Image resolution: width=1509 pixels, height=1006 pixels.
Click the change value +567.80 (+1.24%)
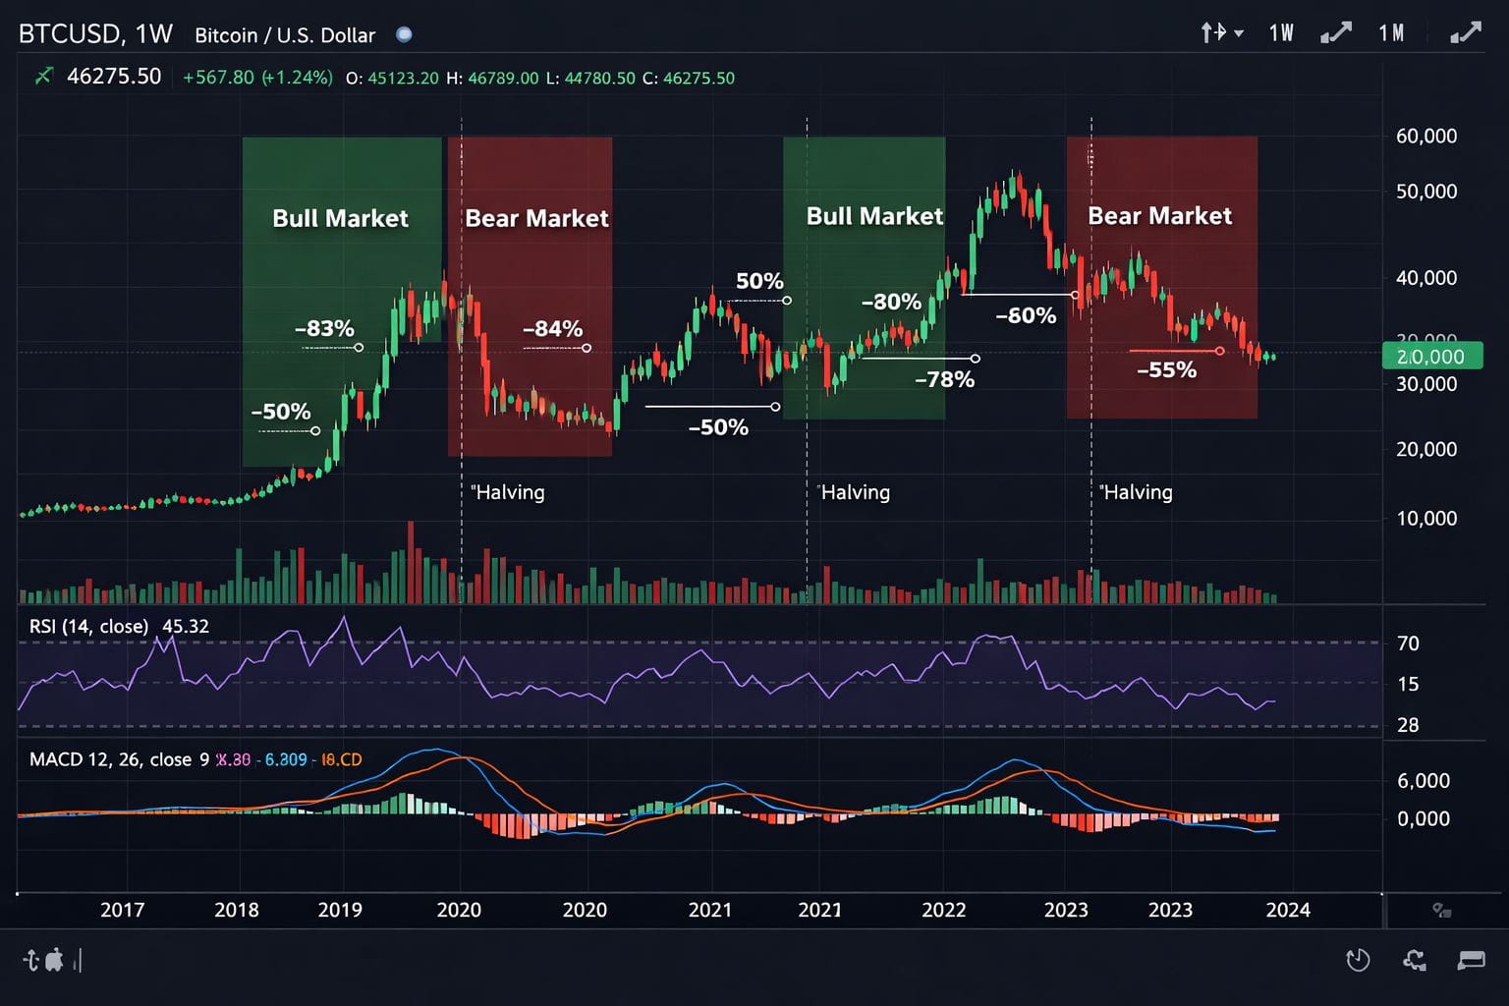coord(257,78)
